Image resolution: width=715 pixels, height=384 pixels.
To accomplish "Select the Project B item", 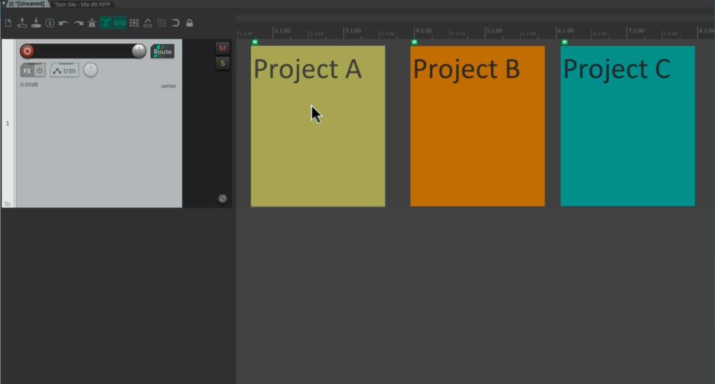I will click(x=478, y=126).
